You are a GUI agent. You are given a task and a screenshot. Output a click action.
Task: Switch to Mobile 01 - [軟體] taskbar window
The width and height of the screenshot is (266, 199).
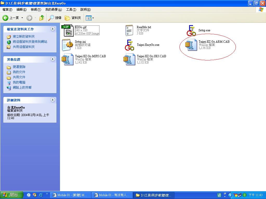[x=71, y=195]
